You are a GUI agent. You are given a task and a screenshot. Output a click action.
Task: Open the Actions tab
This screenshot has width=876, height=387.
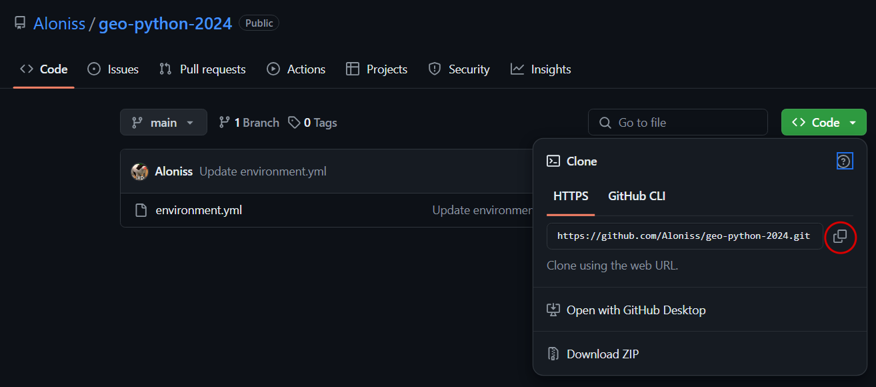pos(297,69)
